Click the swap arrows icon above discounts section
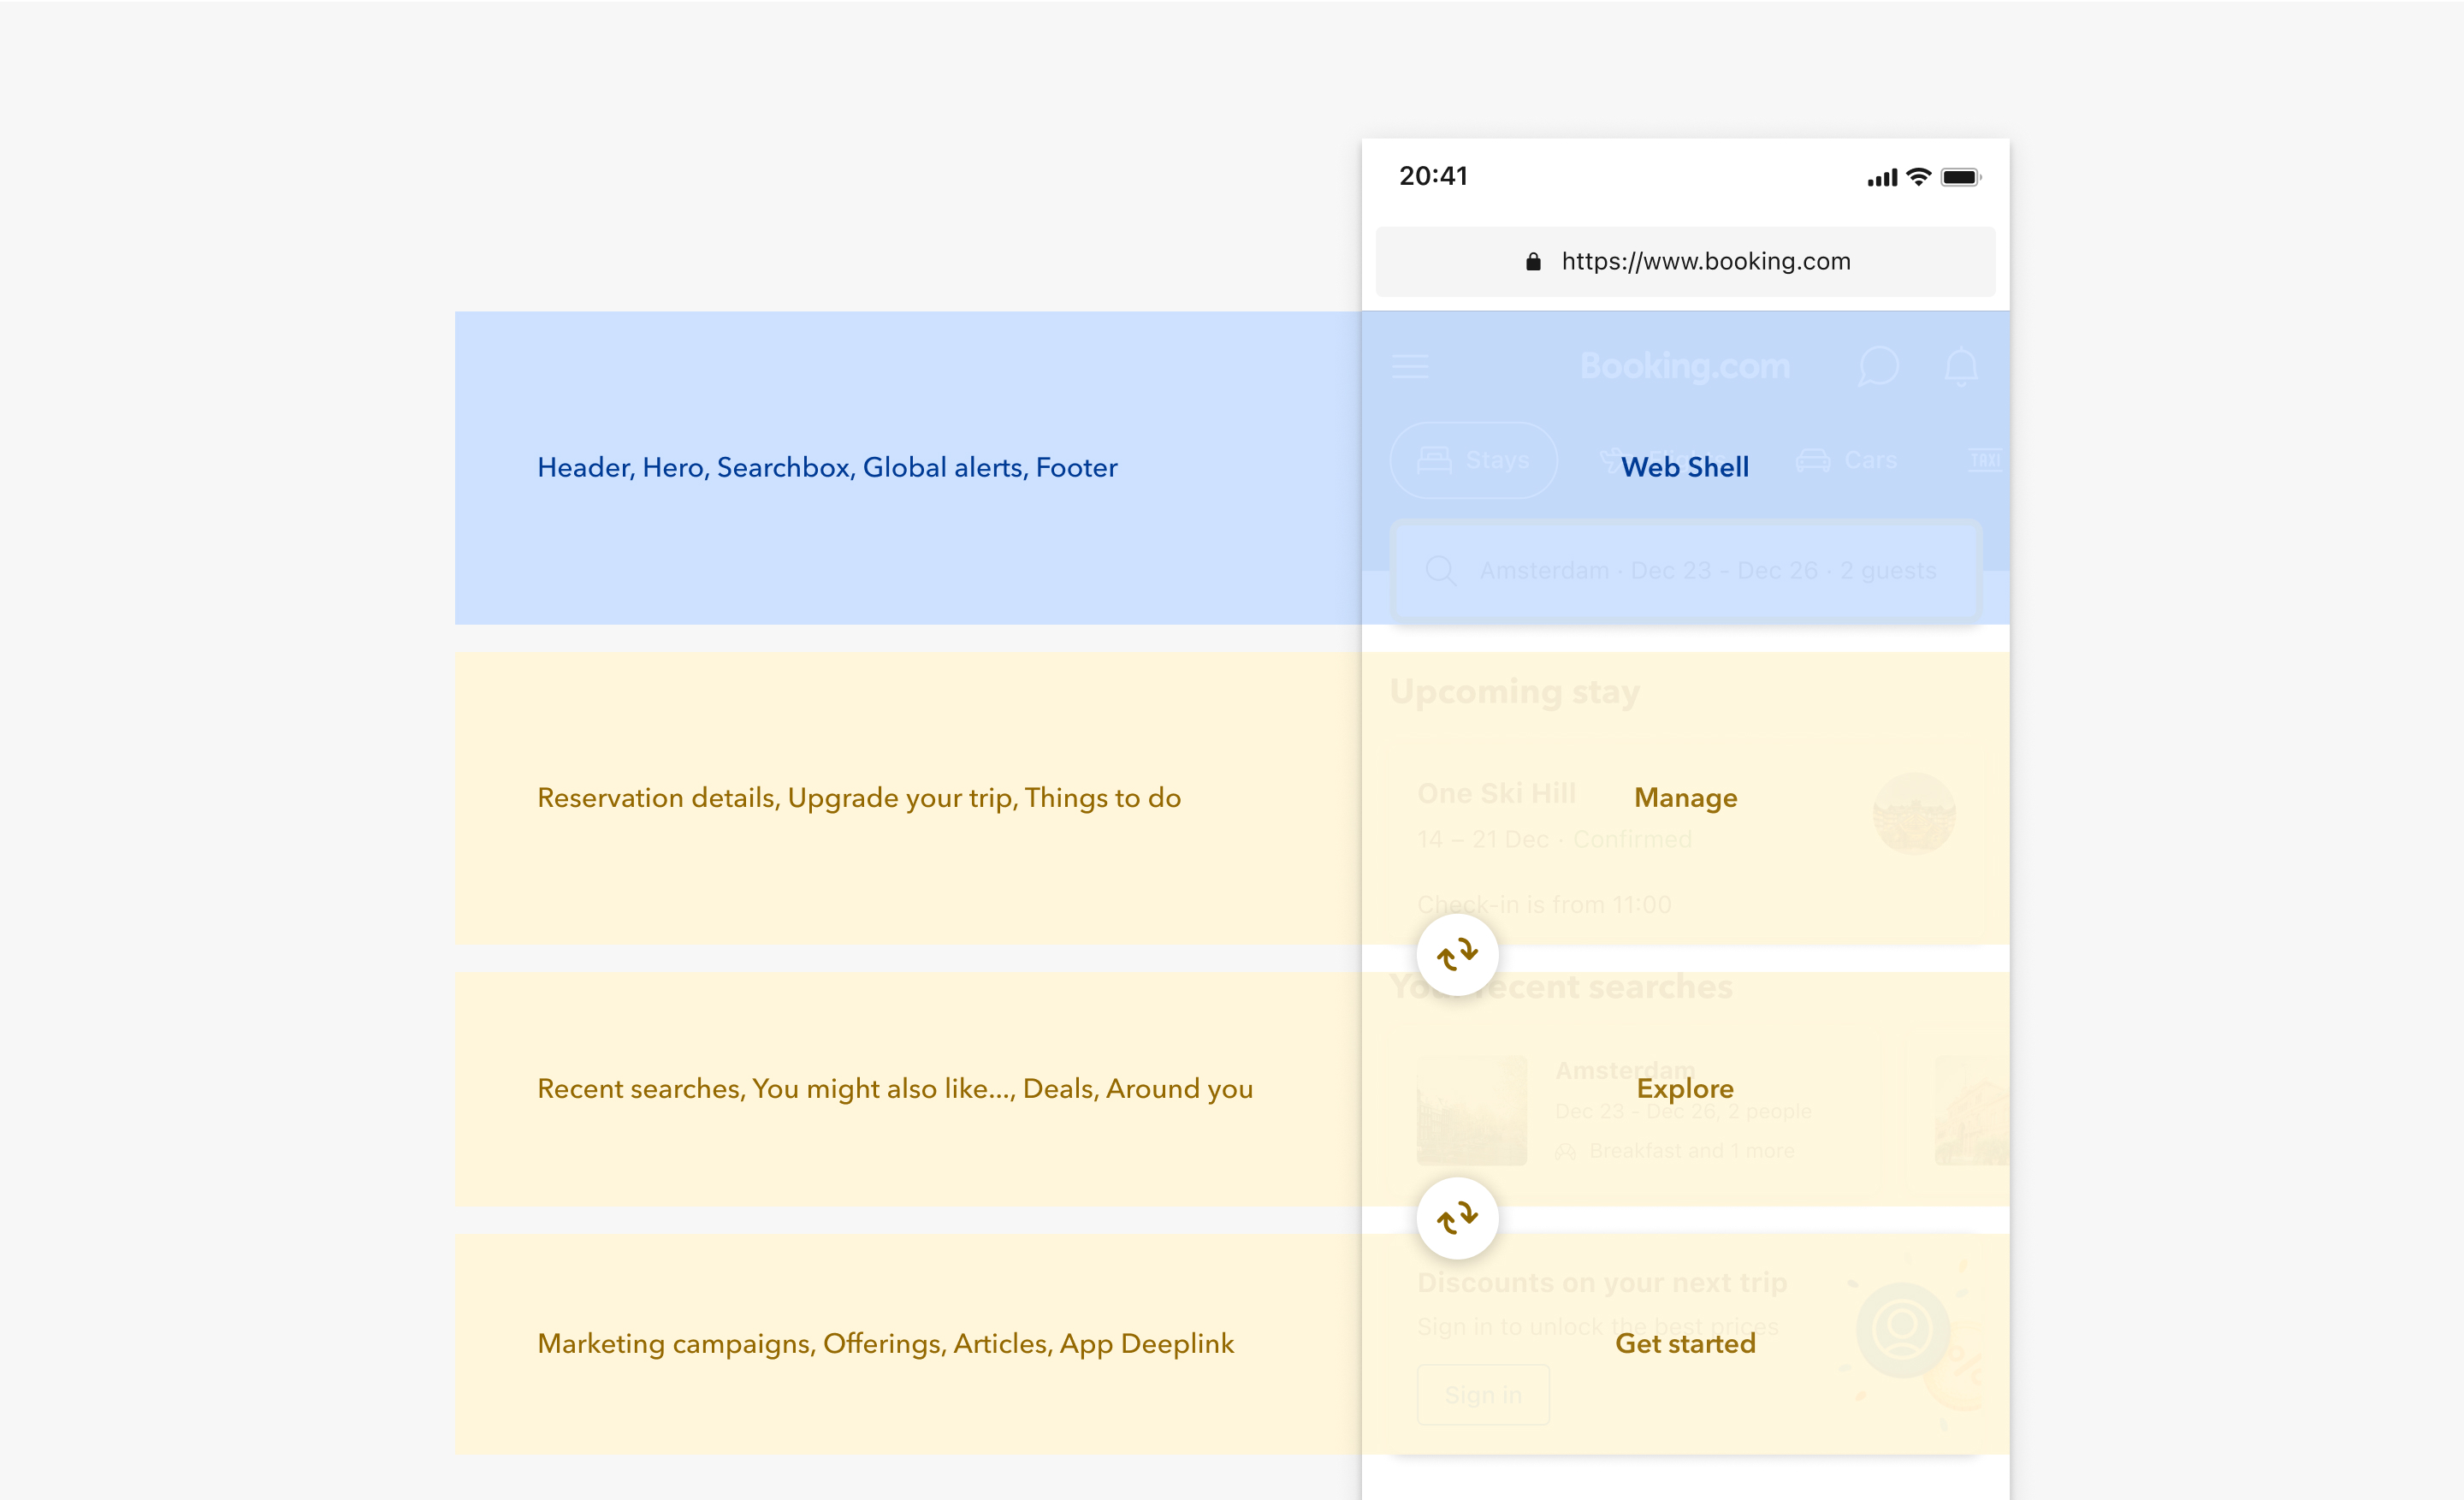This screenshot has width=2464, height=1500. coord(1457,1217)
